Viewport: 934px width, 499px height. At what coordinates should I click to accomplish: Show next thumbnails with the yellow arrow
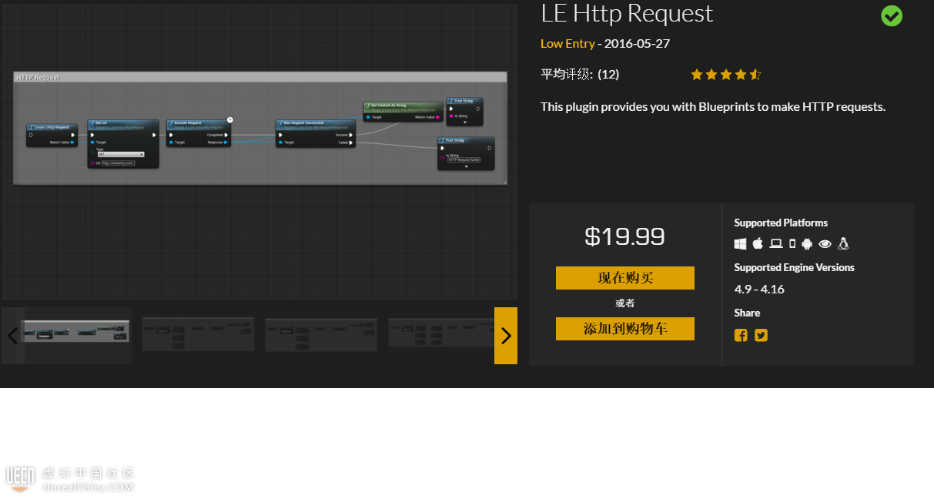[x=506, y=336]
